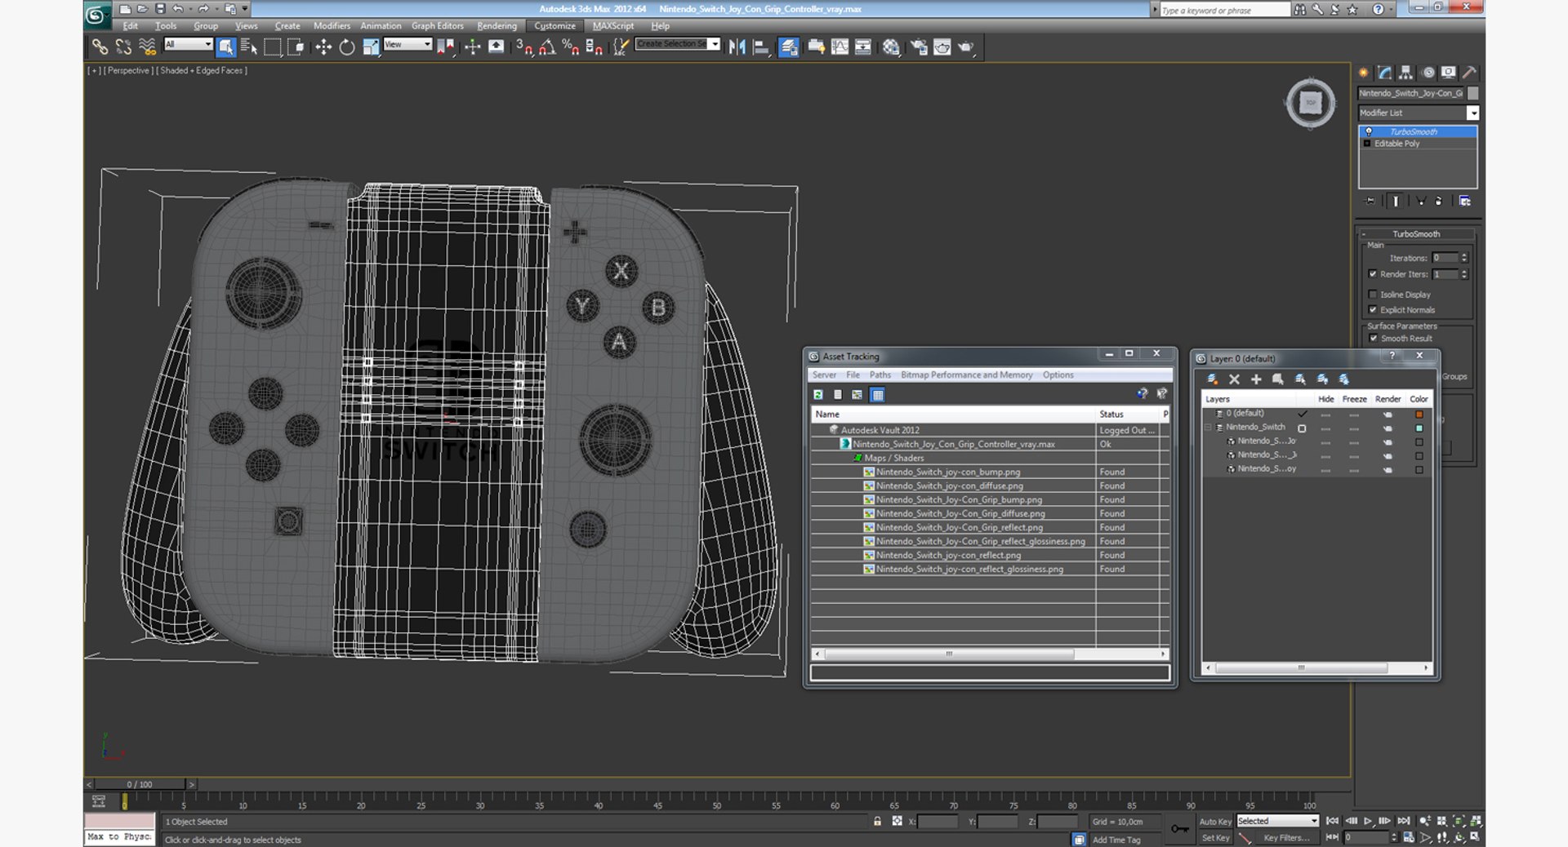Toggle the Smooth Result checkbox

(x=1373, y=339)
